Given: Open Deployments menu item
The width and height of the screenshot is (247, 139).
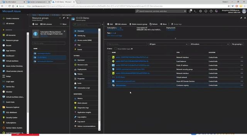Looking at the screenshot, I should (85, 69).
